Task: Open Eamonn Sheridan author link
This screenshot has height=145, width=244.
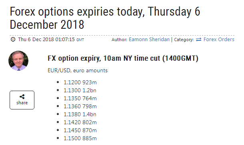Action: coord(149,40)
